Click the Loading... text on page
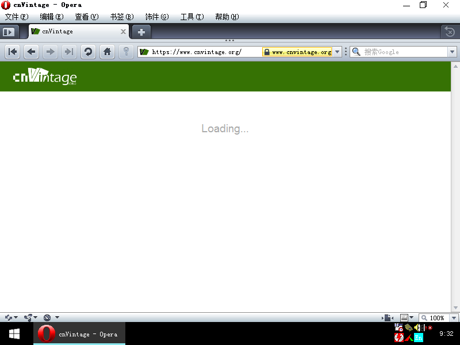This screenshot has height=345, width=460. point(225,128)
